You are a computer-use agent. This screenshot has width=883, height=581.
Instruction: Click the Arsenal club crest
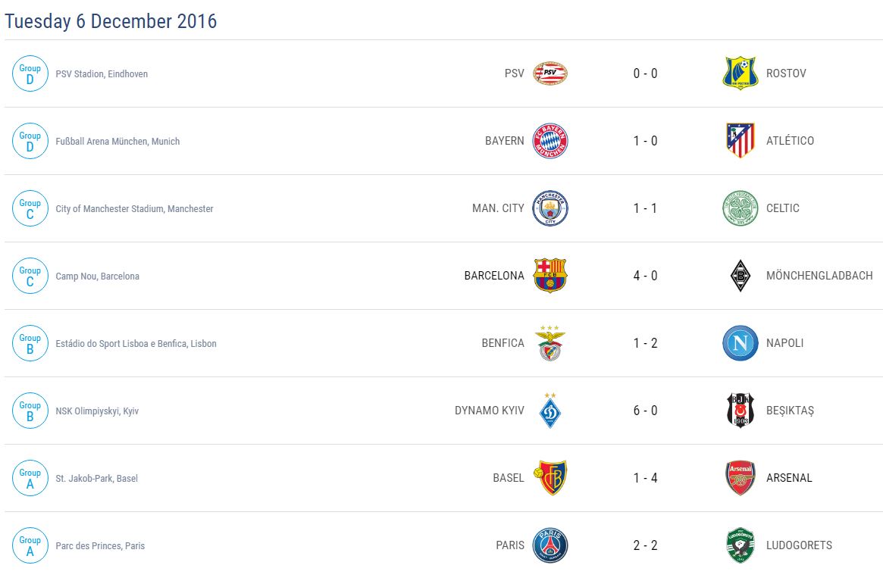click(x=740, y=478)
